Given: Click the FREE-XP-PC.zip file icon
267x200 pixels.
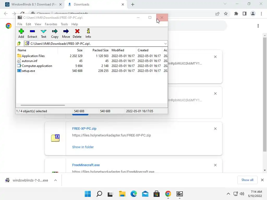Looking at the screenshot, I should 55,138.
